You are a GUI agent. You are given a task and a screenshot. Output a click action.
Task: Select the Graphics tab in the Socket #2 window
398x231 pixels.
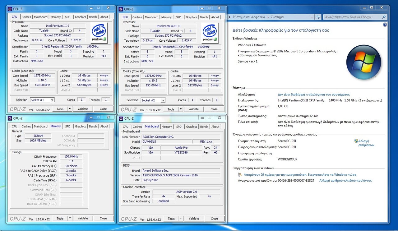[x=191, y=17]
